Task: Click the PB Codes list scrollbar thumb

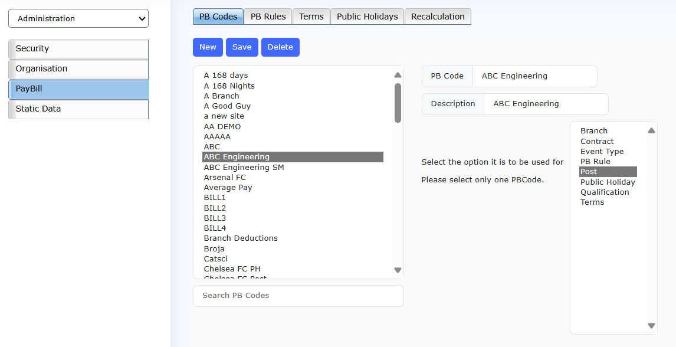Action: point(398,103)
